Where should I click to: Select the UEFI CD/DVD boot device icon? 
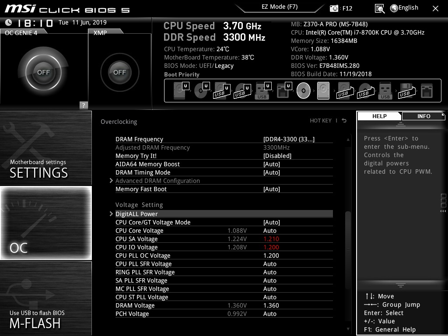202,91
